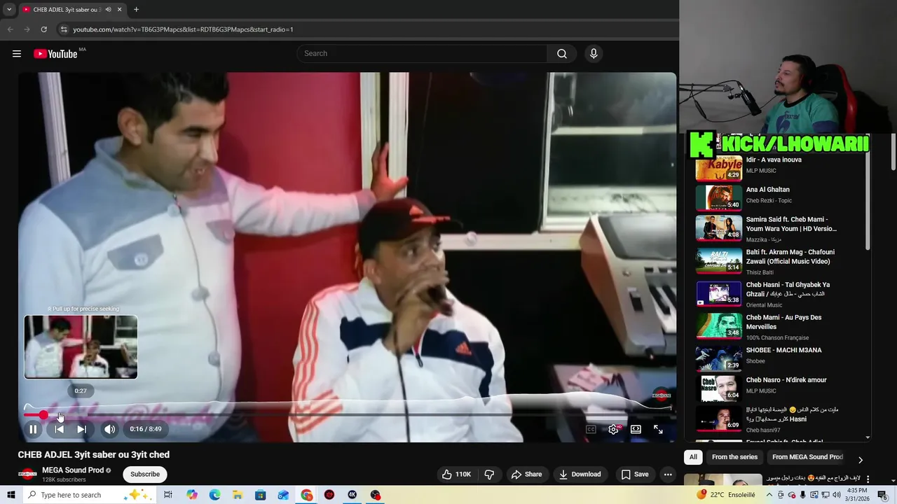
Task: Open the MEGA Sound Prod channel name
Action: coord(73,470)
